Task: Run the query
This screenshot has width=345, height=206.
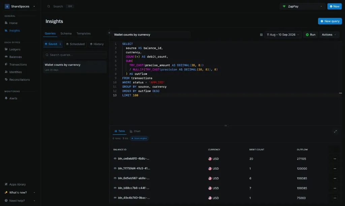Action: click(x=310, y=34)
